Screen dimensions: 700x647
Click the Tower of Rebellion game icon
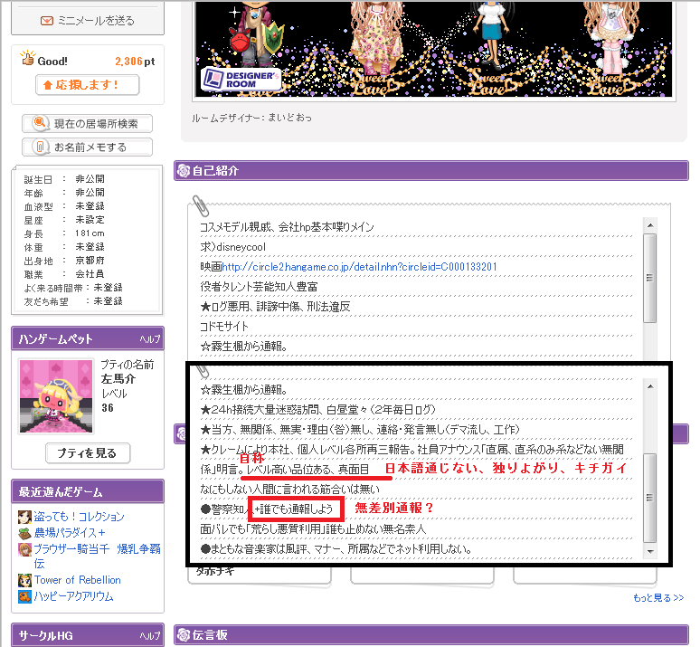24,580
